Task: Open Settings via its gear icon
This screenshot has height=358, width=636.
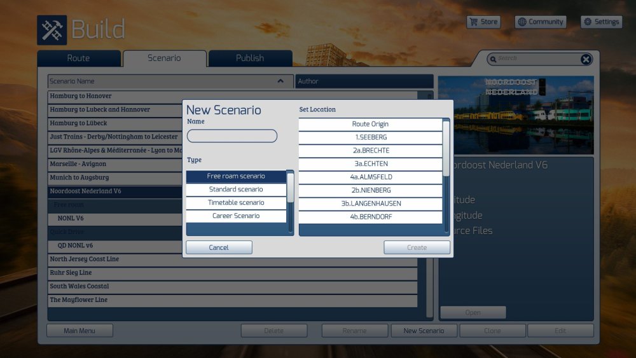Action: tap(588, 22)
